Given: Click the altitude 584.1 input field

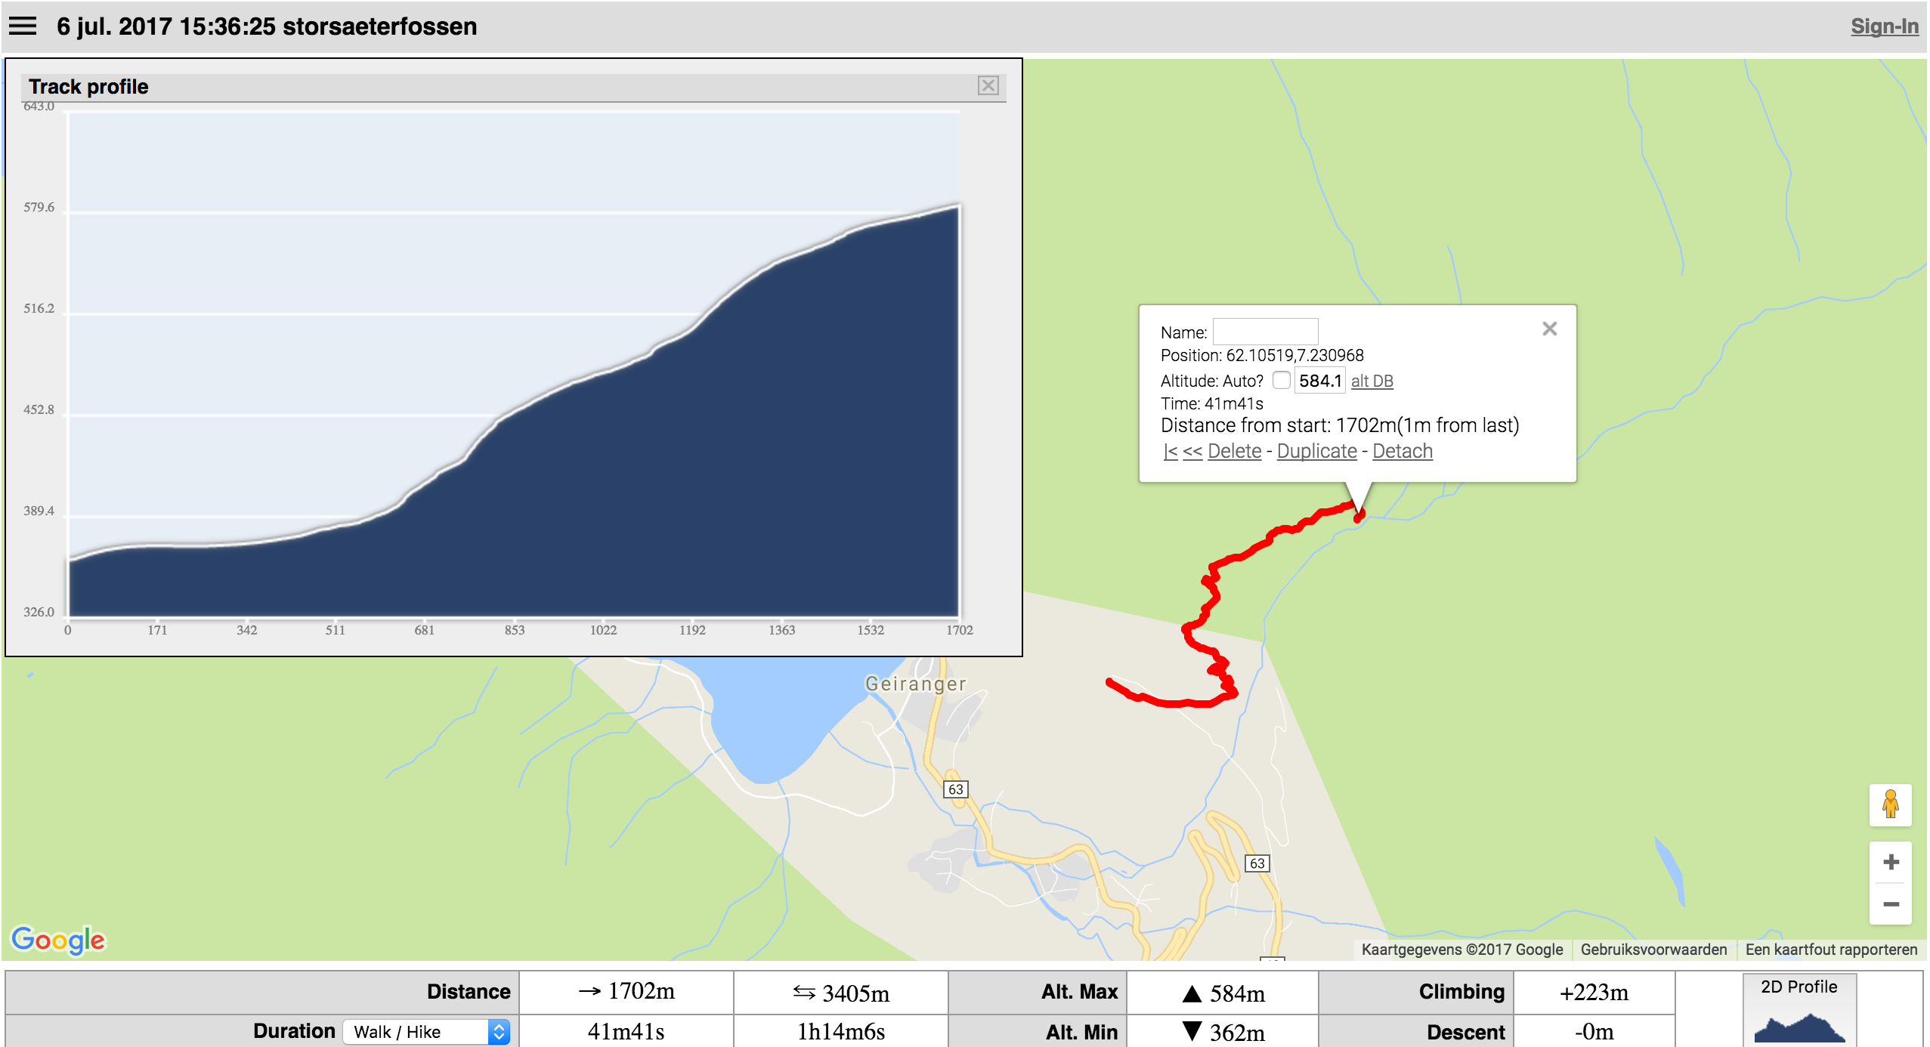Looking at the screenshot, I should point(1319,381).
